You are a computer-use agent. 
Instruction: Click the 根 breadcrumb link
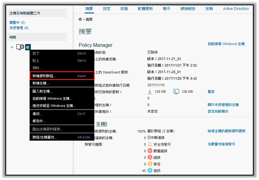(80, 20)
